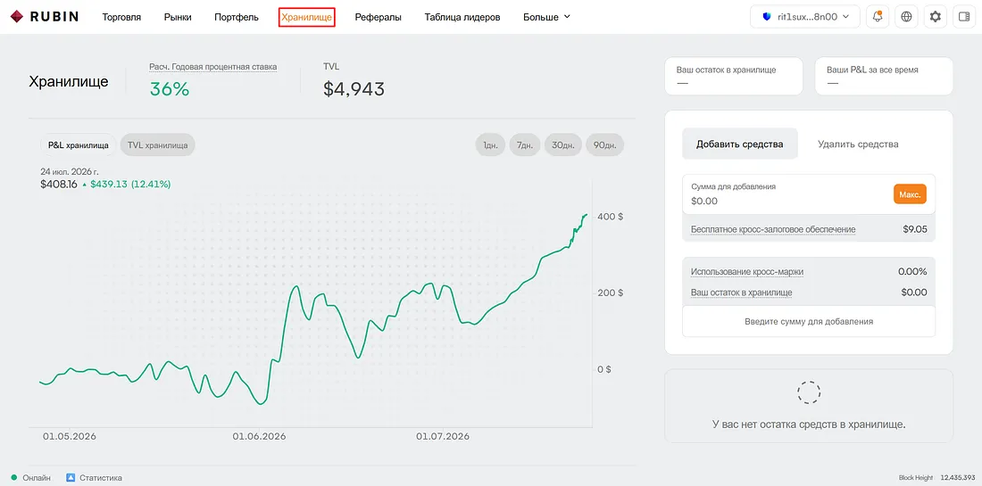Open the notifications bell
The height and width of the screenshot is (486, 982).
click(x=877, y=17)
